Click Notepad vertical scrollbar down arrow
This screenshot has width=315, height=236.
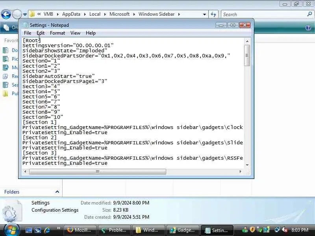[x=247, y=165]
